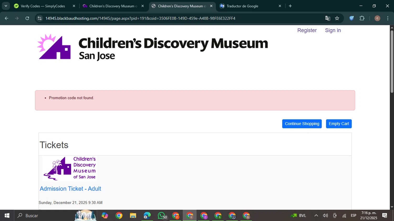Screen dimensions: 394x221
Task: Close the Traductor de Google tab
Action: coord(280,6)
